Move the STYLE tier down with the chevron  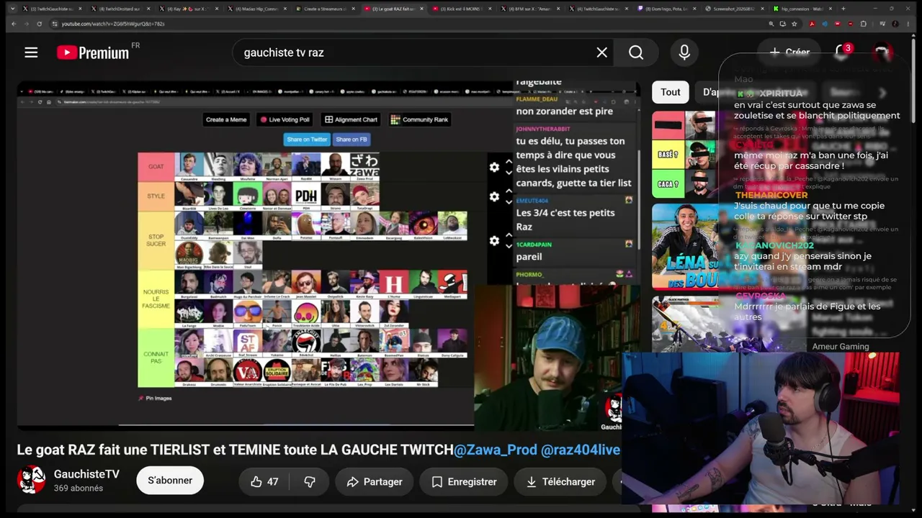509,202
